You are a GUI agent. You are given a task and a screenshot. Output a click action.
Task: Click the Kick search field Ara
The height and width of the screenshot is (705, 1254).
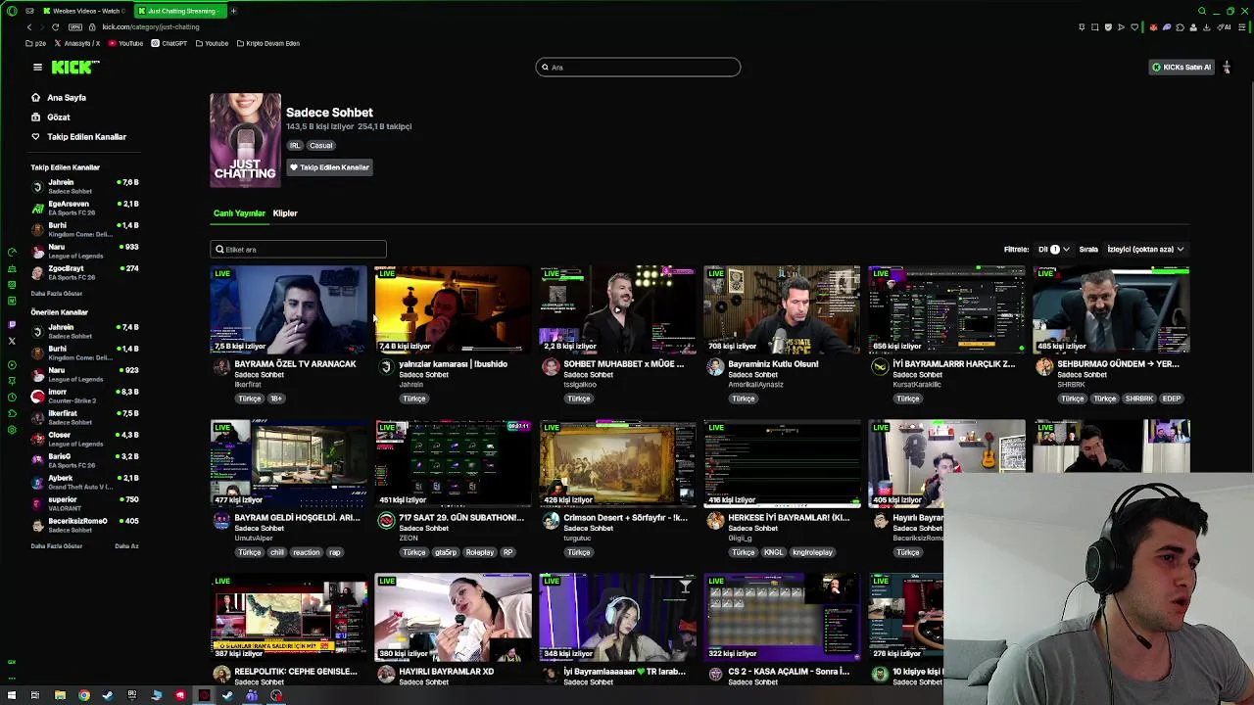click(x=638, y=67)
